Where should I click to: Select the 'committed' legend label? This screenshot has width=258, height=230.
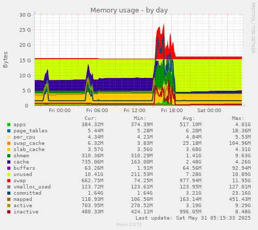pos(28,193)
